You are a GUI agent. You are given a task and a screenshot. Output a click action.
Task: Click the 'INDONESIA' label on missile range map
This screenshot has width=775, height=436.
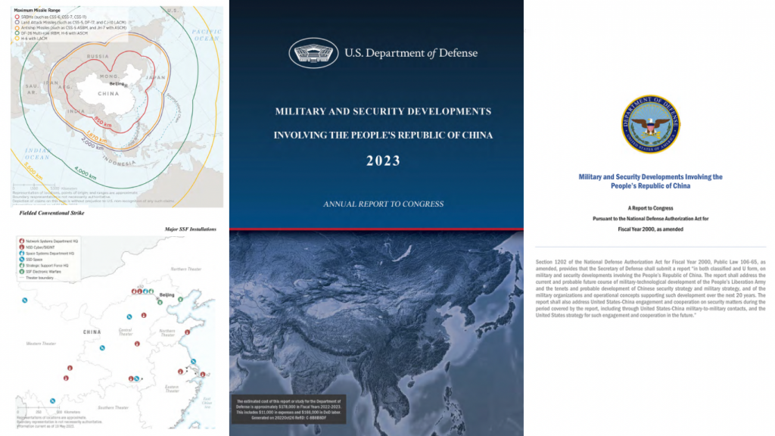click(x=119, y=160)
